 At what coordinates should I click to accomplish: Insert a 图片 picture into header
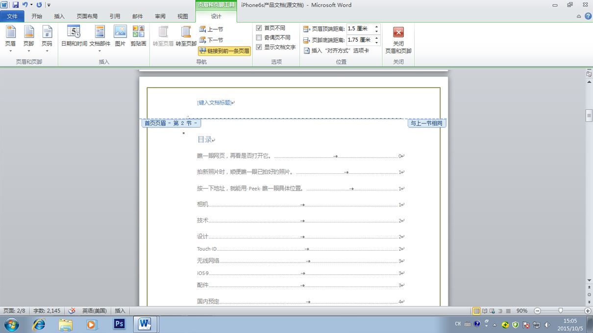(x=120, y=37)
